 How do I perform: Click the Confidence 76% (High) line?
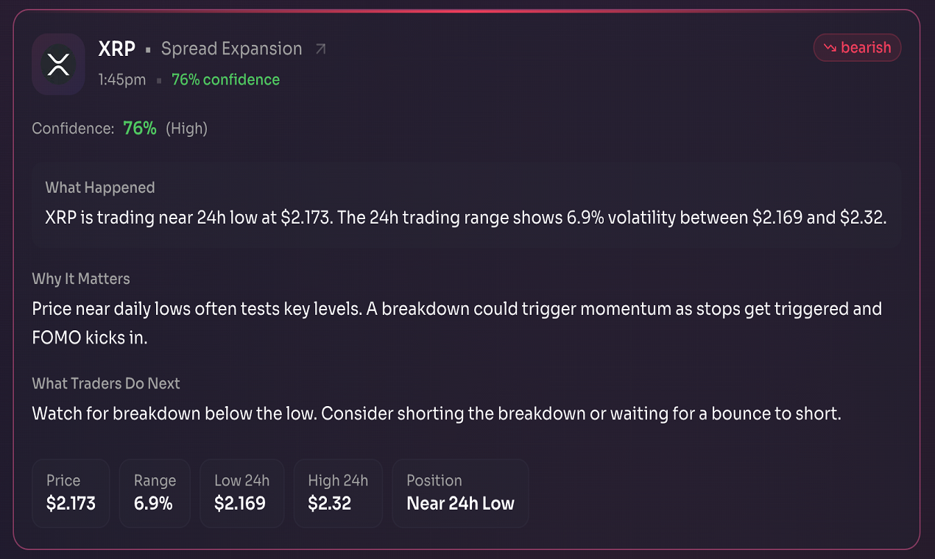[x=120, y=129]
